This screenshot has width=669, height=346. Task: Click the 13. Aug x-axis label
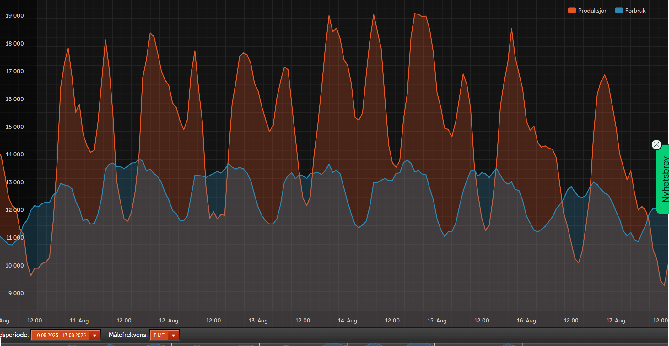[258, 321]
